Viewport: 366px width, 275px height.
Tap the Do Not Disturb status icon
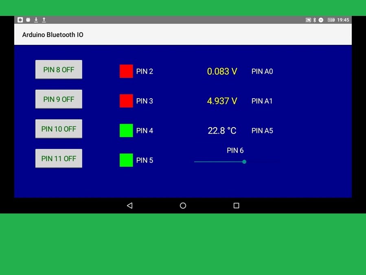[x=321, y=20]
